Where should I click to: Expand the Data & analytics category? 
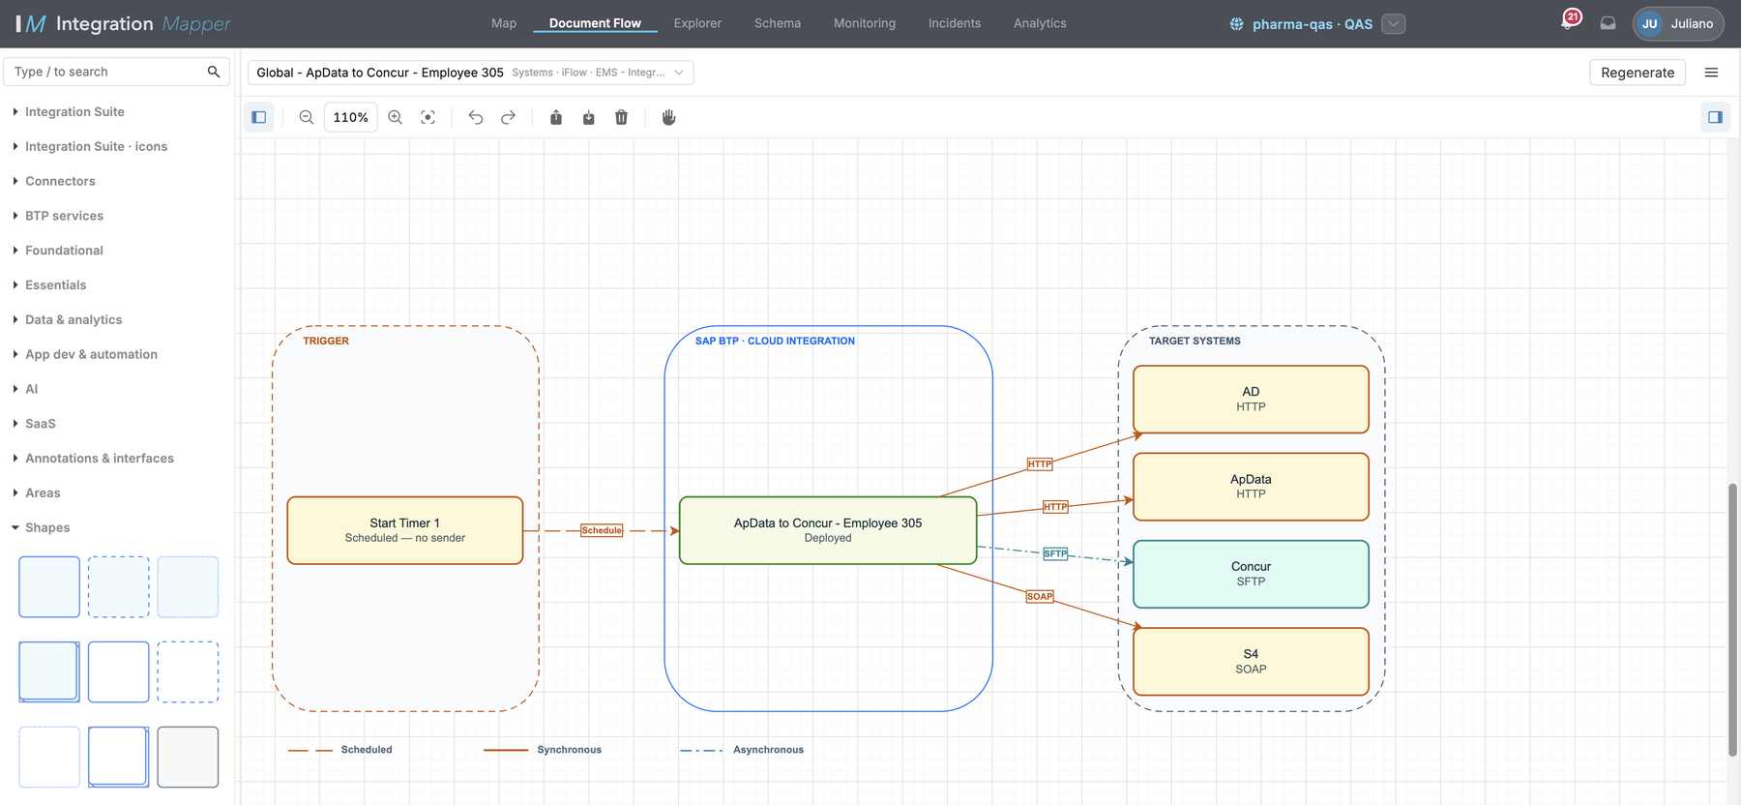point(74,319)
